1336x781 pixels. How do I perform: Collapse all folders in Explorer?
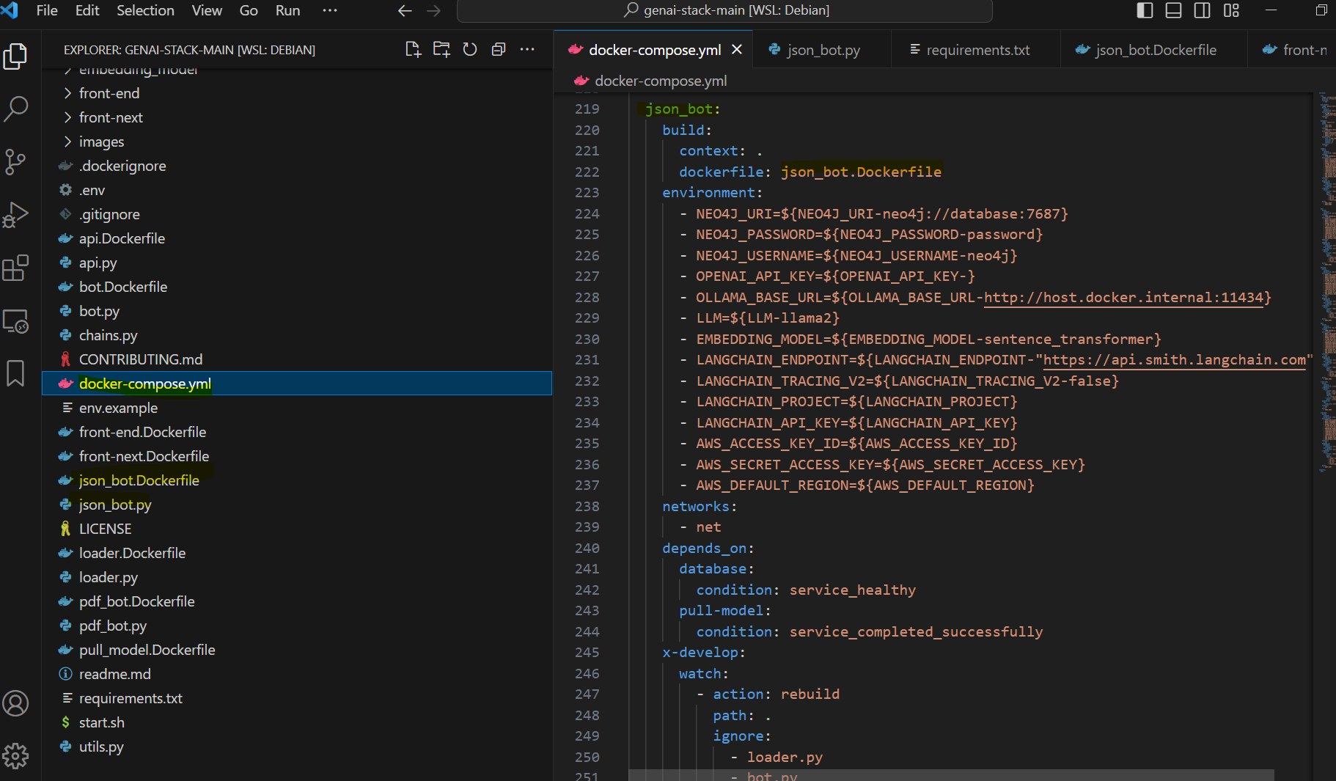499,50
